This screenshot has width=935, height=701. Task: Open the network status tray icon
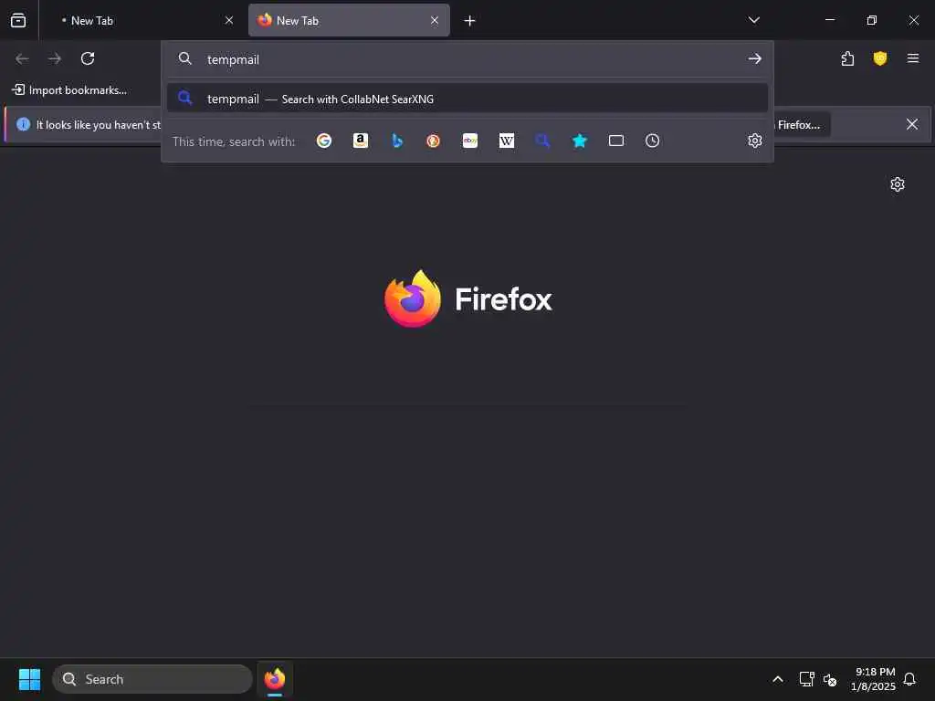807,679
